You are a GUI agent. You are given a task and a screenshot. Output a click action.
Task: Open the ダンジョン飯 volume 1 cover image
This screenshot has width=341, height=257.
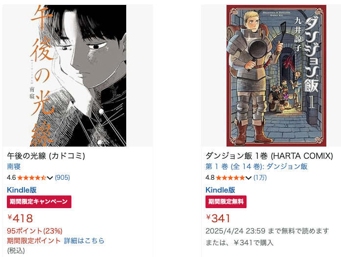coord(276,76)
